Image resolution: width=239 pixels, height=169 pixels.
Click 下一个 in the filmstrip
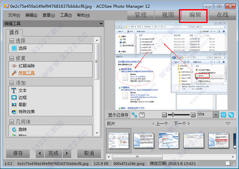182,124
